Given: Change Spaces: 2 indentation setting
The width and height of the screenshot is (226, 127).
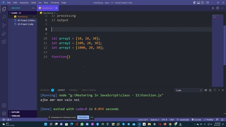Looking at the screenshot, I should pos(155,120).
